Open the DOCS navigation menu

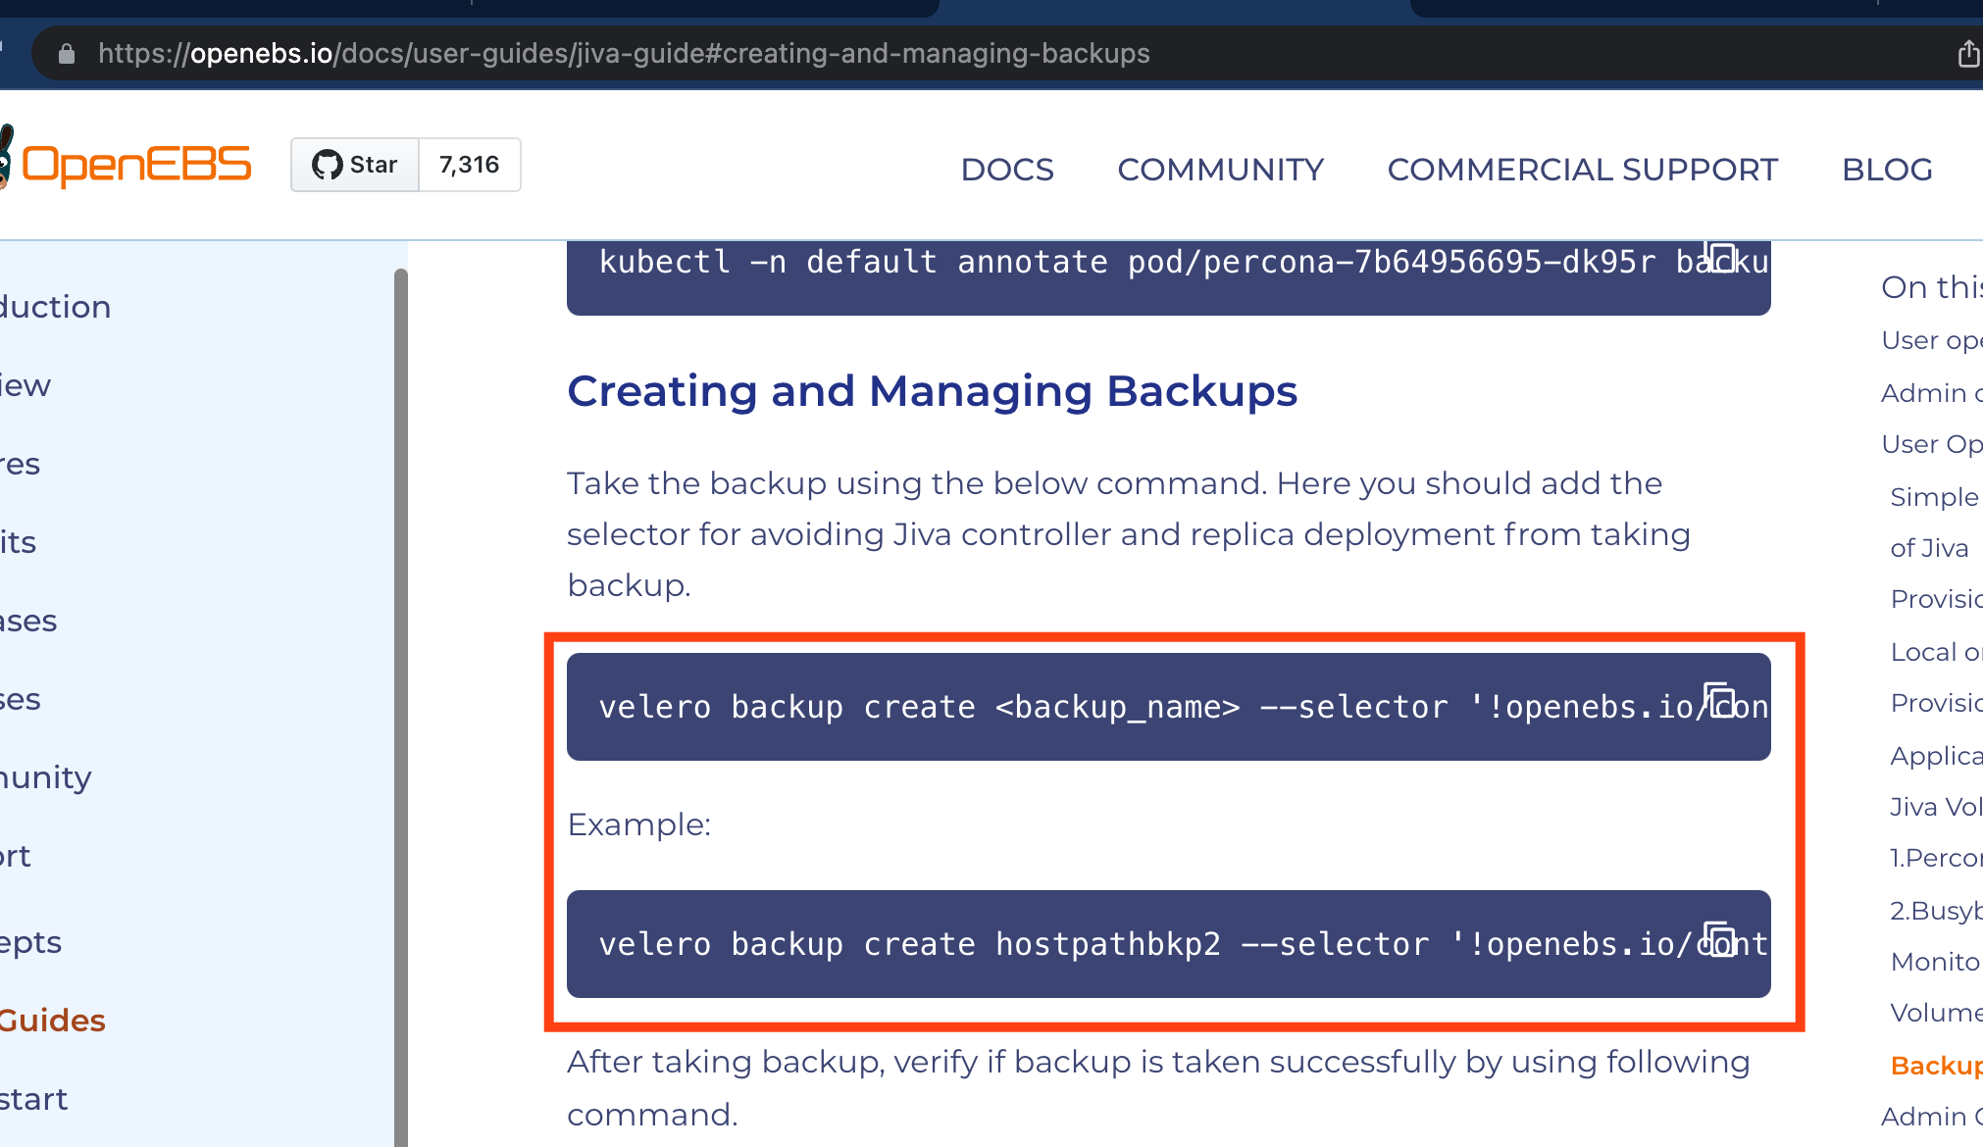coord(1007,169)
